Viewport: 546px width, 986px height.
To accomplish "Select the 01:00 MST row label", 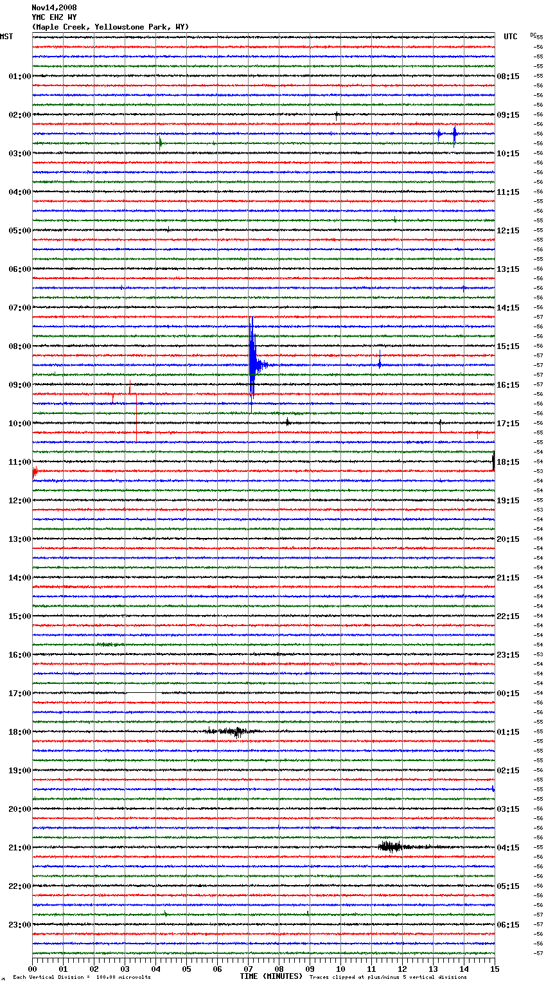I will [x=20, y=76].
